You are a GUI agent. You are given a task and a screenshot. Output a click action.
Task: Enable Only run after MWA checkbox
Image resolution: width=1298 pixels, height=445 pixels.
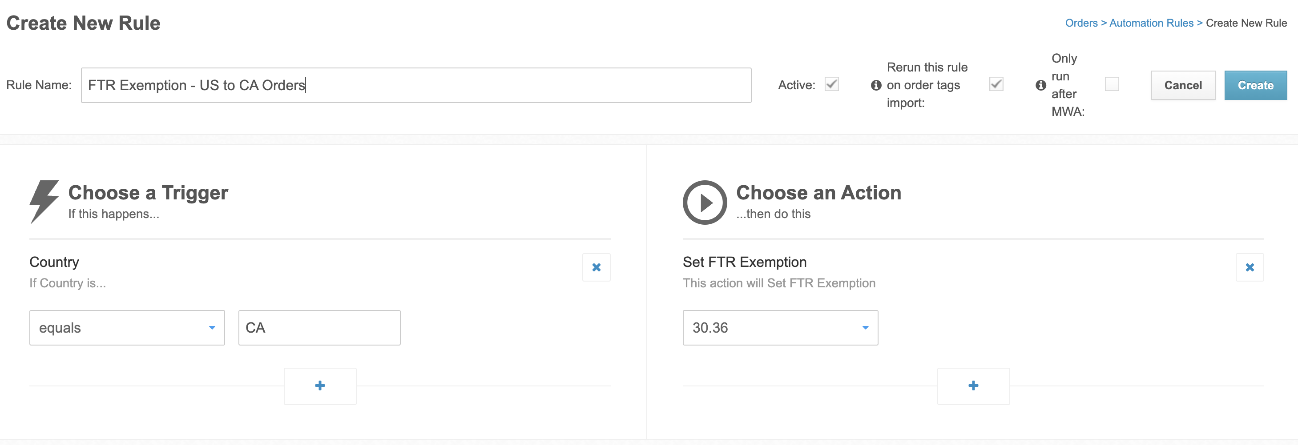tap(1112, 84)
